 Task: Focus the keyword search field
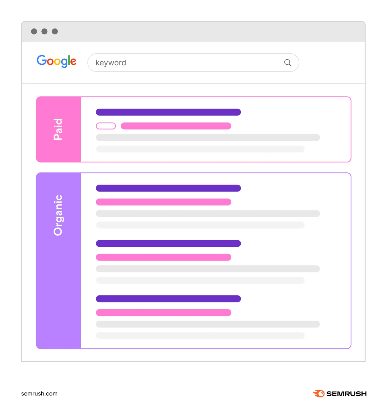coord(187,63)
